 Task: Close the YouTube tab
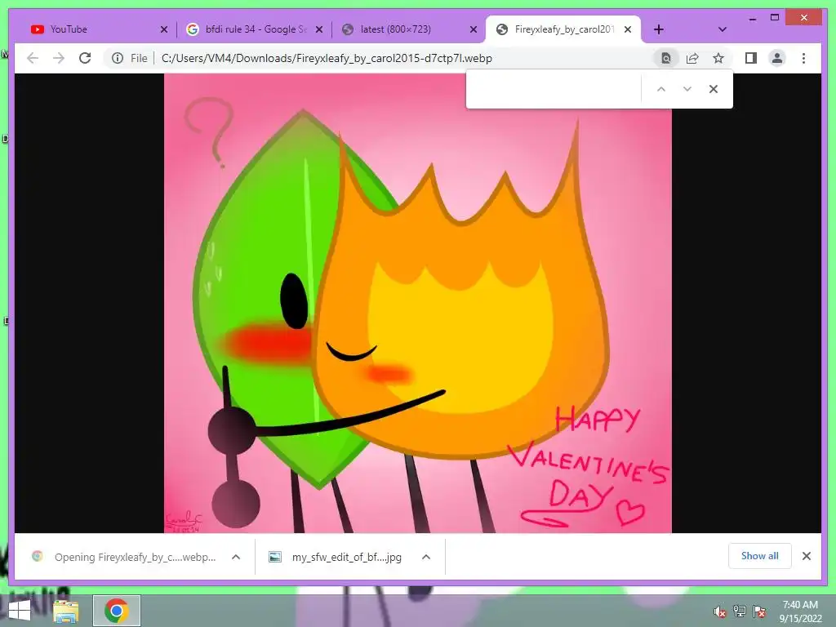coord(164,30)
